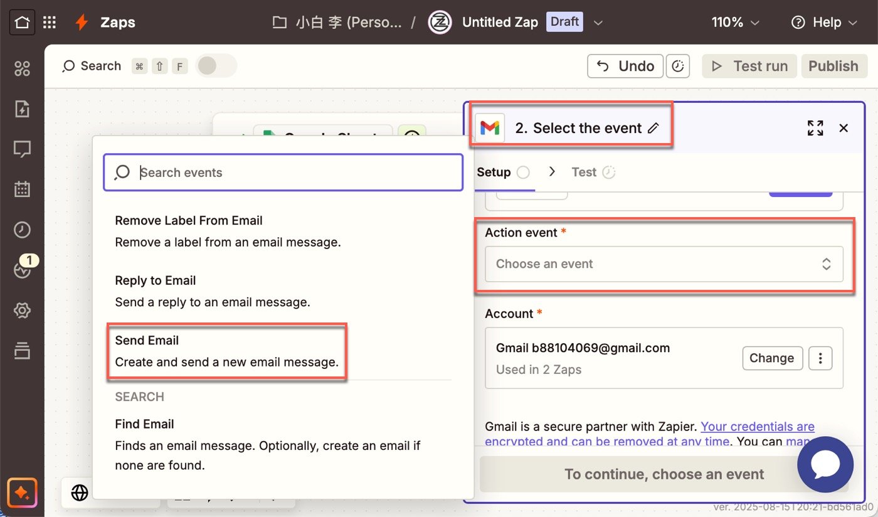Open the apps grid menu

tap(50, 23)
